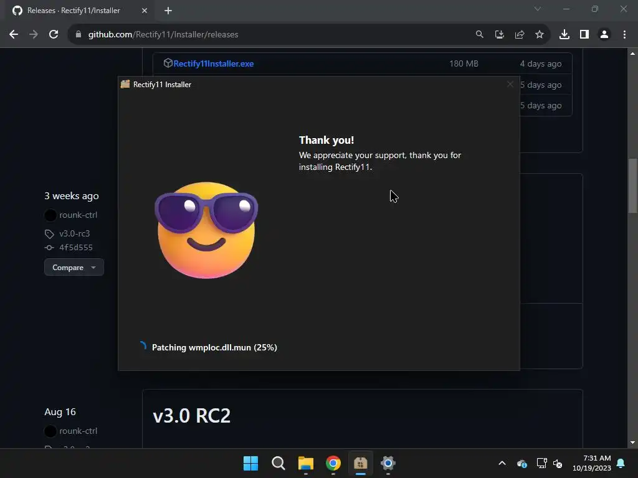Reload the GitHub releases page
Image resolution: width=638 pixels, height=478 pixels.
[x=54, y=35]
